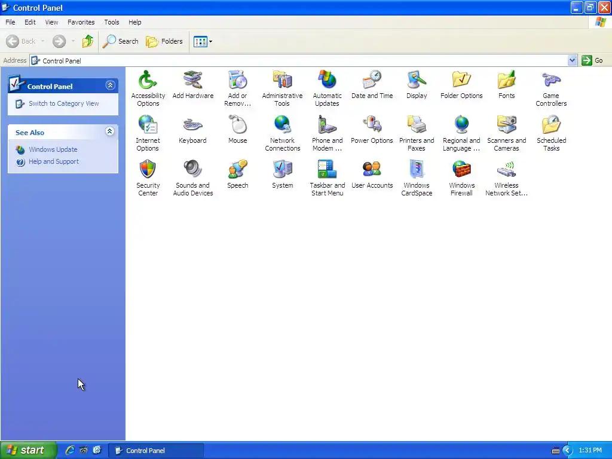Screen dimensions: 612x459
Task: Open Fonts folder icon
Action: tap(506, 81)
